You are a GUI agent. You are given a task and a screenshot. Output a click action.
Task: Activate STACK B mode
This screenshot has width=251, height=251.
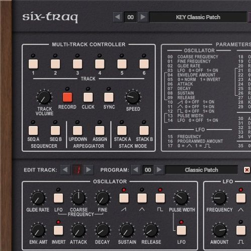144,131
